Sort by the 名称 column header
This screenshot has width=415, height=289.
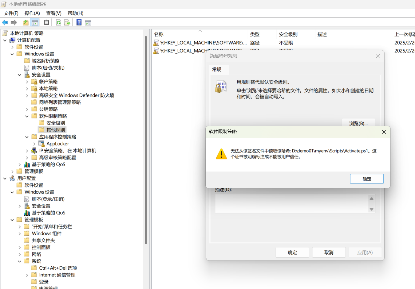(x=200, y=34)
